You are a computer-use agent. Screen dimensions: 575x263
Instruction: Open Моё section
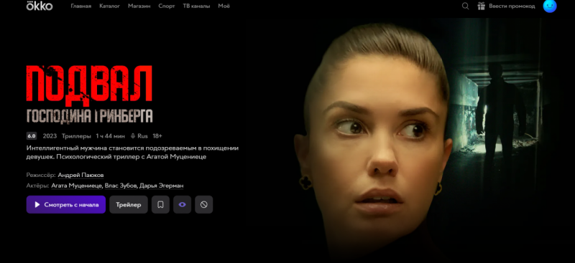pyautogui.click(x=224, y=6)
